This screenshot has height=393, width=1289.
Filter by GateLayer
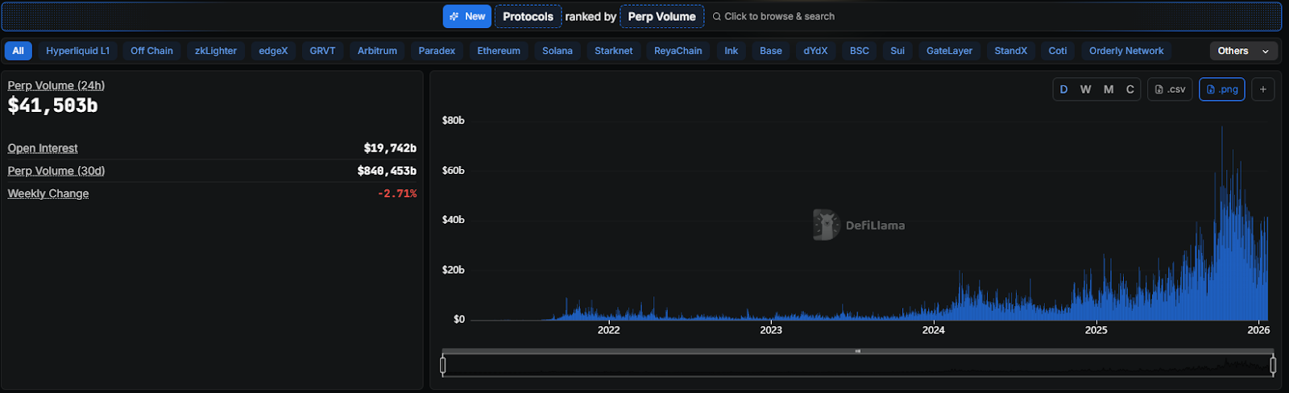949,51
